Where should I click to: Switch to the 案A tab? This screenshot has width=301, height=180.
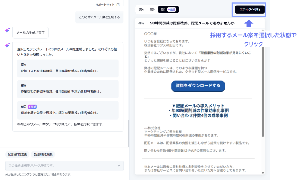141,9
